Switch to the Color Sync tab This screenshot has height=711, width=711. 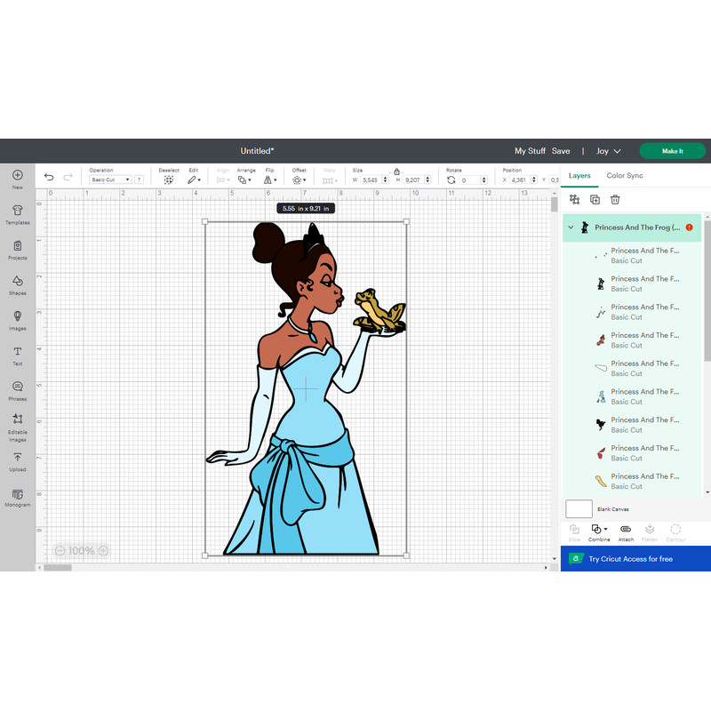[625, 176]
